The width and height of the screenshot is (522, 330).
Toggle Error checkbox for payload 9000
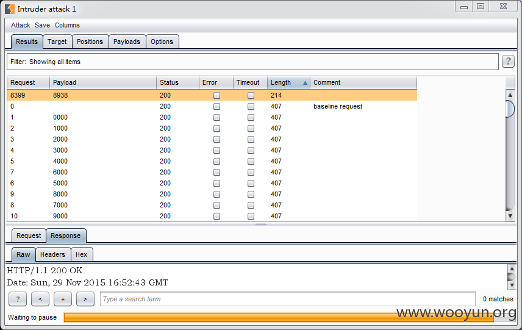click(x=216, y=217)
